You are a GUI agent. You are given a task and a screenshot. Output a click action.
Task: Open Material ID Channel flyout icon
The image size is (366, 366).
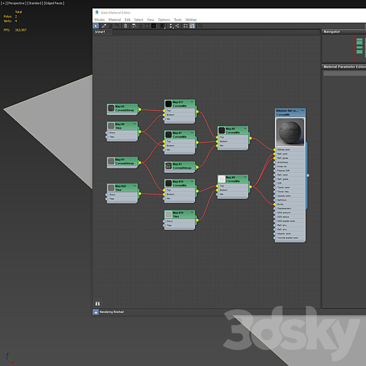point(162,26)
